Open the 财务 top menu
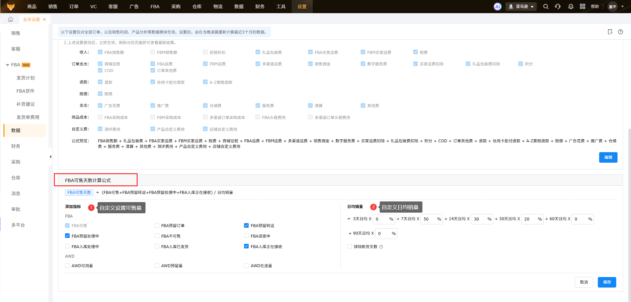Viewport: 631px width, 302px height. coord(260,7)
